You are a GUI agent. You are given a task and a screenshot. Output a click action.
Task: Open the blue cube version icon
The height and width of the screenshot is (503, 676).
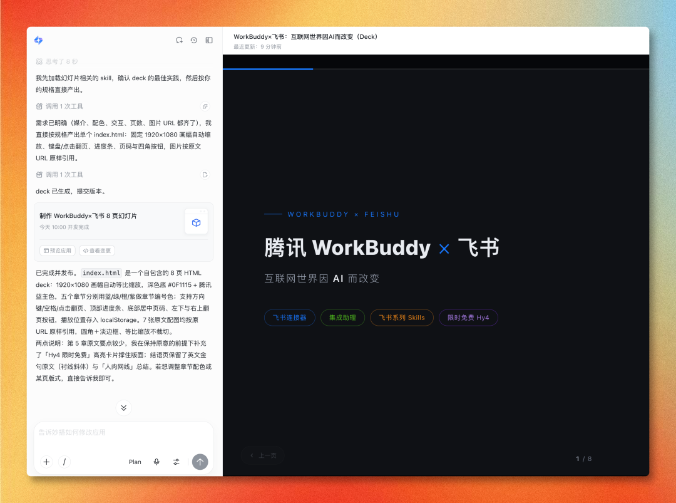tap(196, 222)
